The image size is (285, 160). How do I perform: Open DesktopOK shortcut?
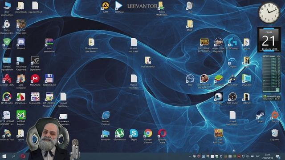point(35,98)
